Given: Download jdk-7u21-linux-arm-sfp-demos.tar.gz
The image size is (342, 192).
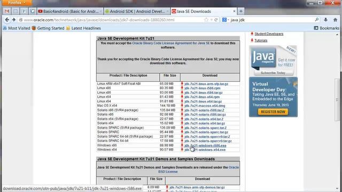Looking at the screenshot, I should (197, 187).
